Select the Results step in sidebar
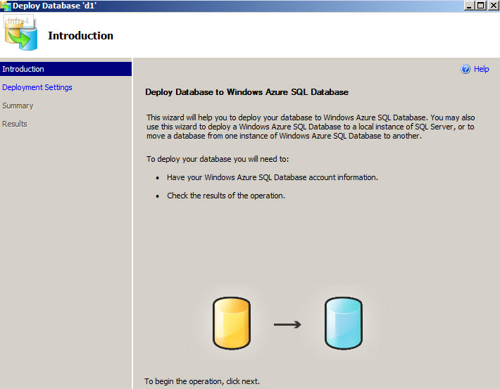The height and width of the screenshot is (389, 500). point(15,124)
